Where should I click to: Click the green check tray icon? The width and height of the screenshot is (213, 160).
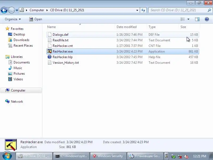pyautogui.click(x=173, y=156)
